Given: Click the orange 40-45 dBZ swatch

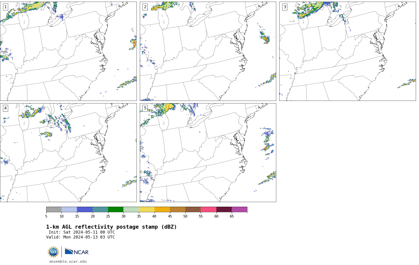Looking at the screenshot, I should [162, 210].
